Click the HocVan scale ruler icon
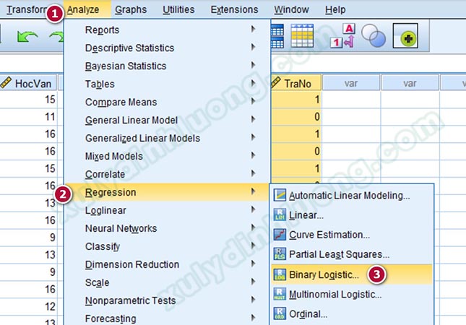Viewport: 466px width, 325px height. pos(6,82)
